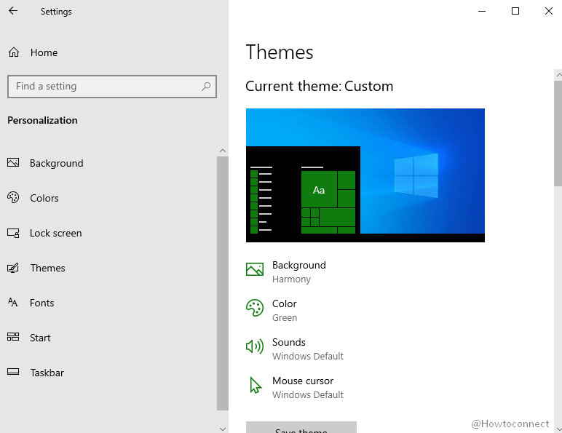Select the Lock screen icon in sidebar

(x=13, y=233)
